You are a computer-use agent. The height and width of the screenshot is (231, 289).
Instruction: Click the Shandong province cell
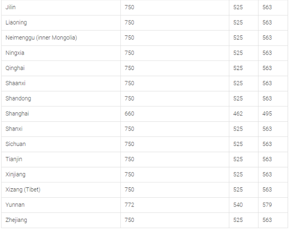[x=18, y=98]
